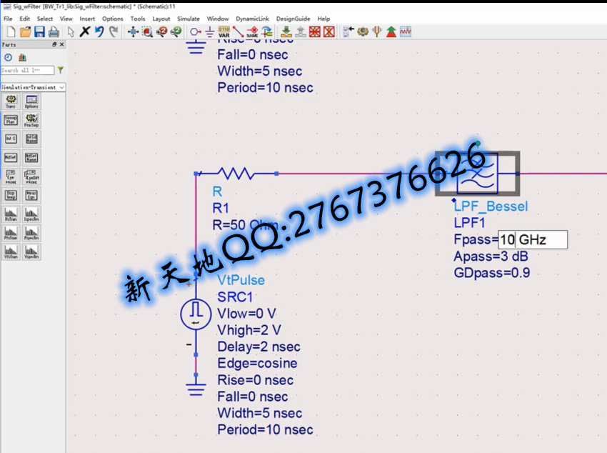
Task: Click the Fpass value edit box
Action: pyautogui.click(x=533, y=239)
